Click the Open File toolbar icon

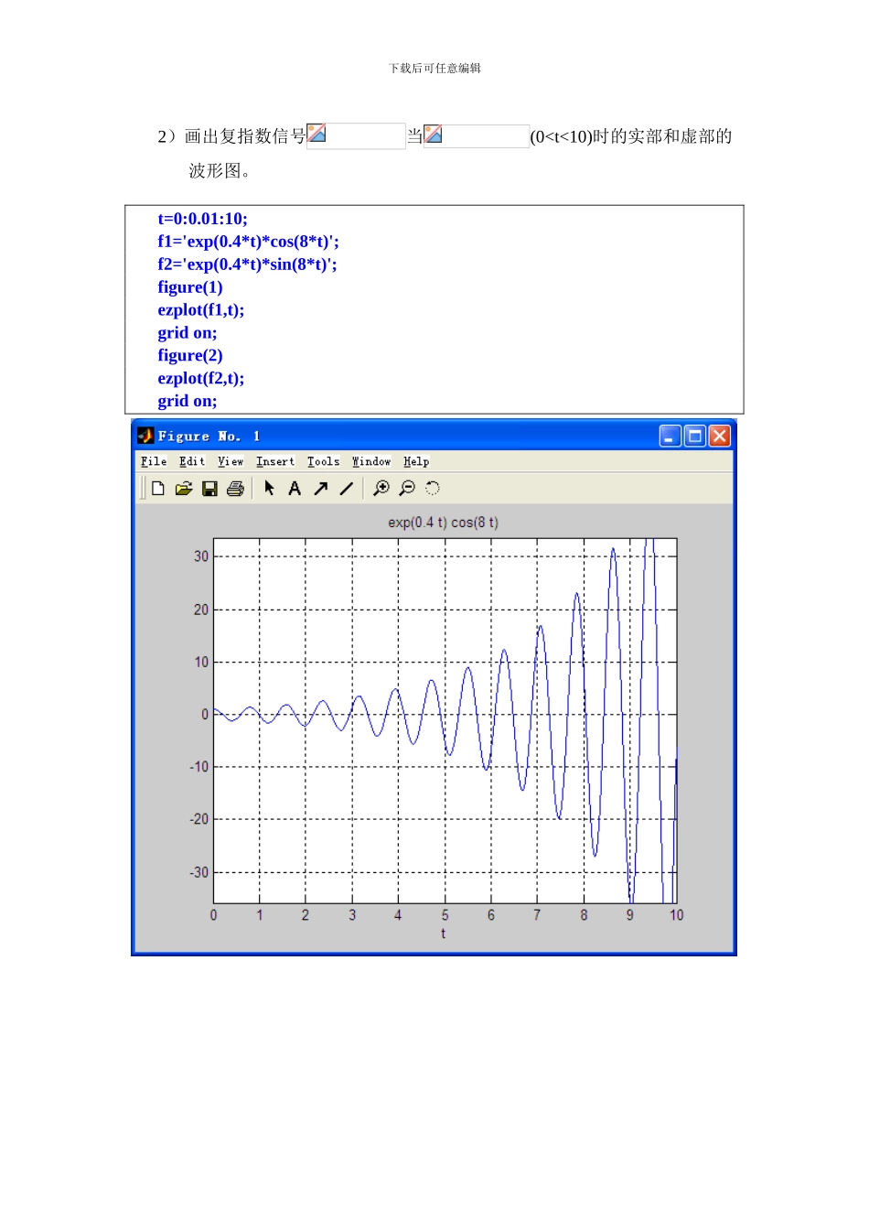pos(184,489)
